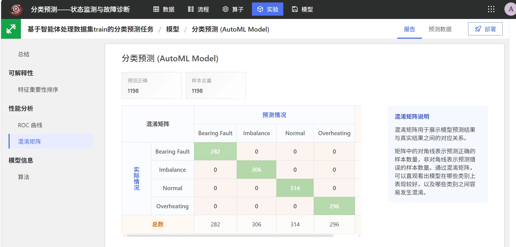
Task: Click the 实际情况 vertical label
Action: coord(136,179)
